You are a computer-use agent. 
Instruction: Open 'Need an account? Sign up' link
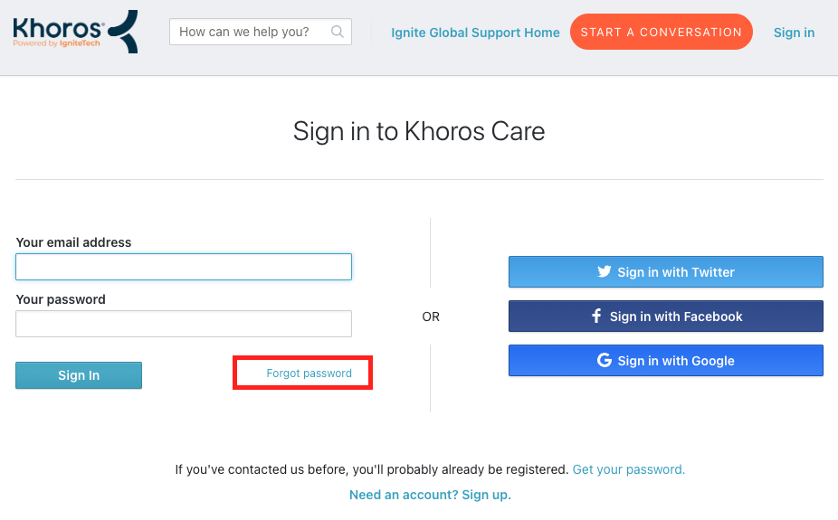coord(430,495)
